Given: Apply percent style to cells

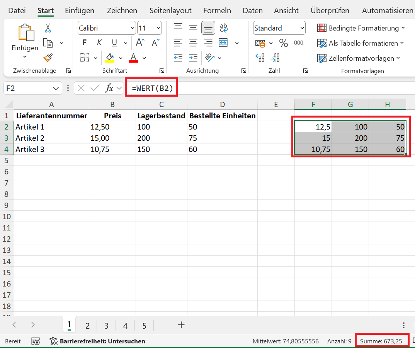Looking at the screenshot, I should pyautogui.click(x=284, y=43).
